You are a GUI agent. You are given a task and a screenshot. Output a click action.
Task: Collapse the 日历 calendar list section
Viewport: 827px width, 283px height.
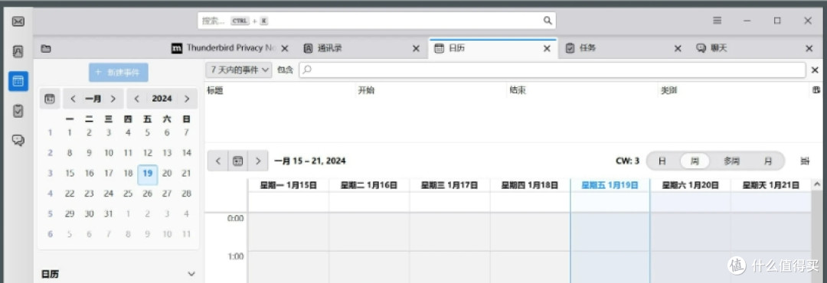[191, 274]
